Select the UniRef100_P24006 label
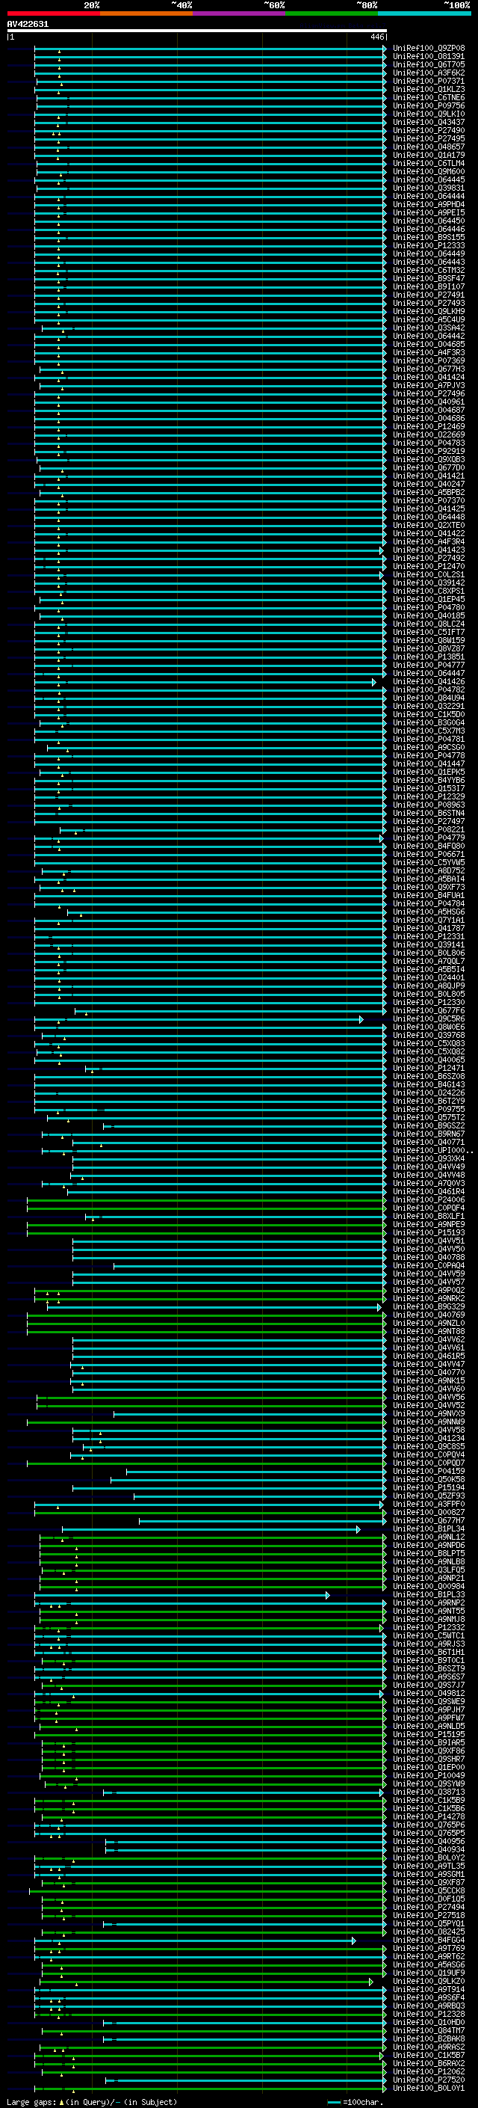This screenshot has width=478, height=2108. tap(428, 1199)
